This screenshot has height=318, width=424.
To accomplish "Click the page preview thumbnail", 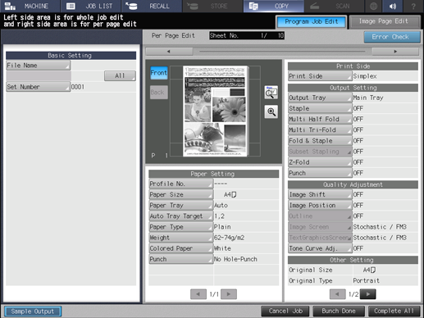I will (215, 111).
